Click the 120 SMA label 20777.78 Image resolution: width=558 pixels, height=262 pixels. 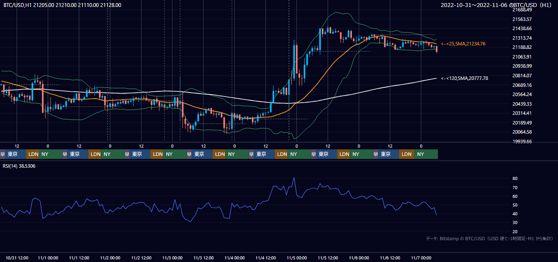[x=465, y=78]
